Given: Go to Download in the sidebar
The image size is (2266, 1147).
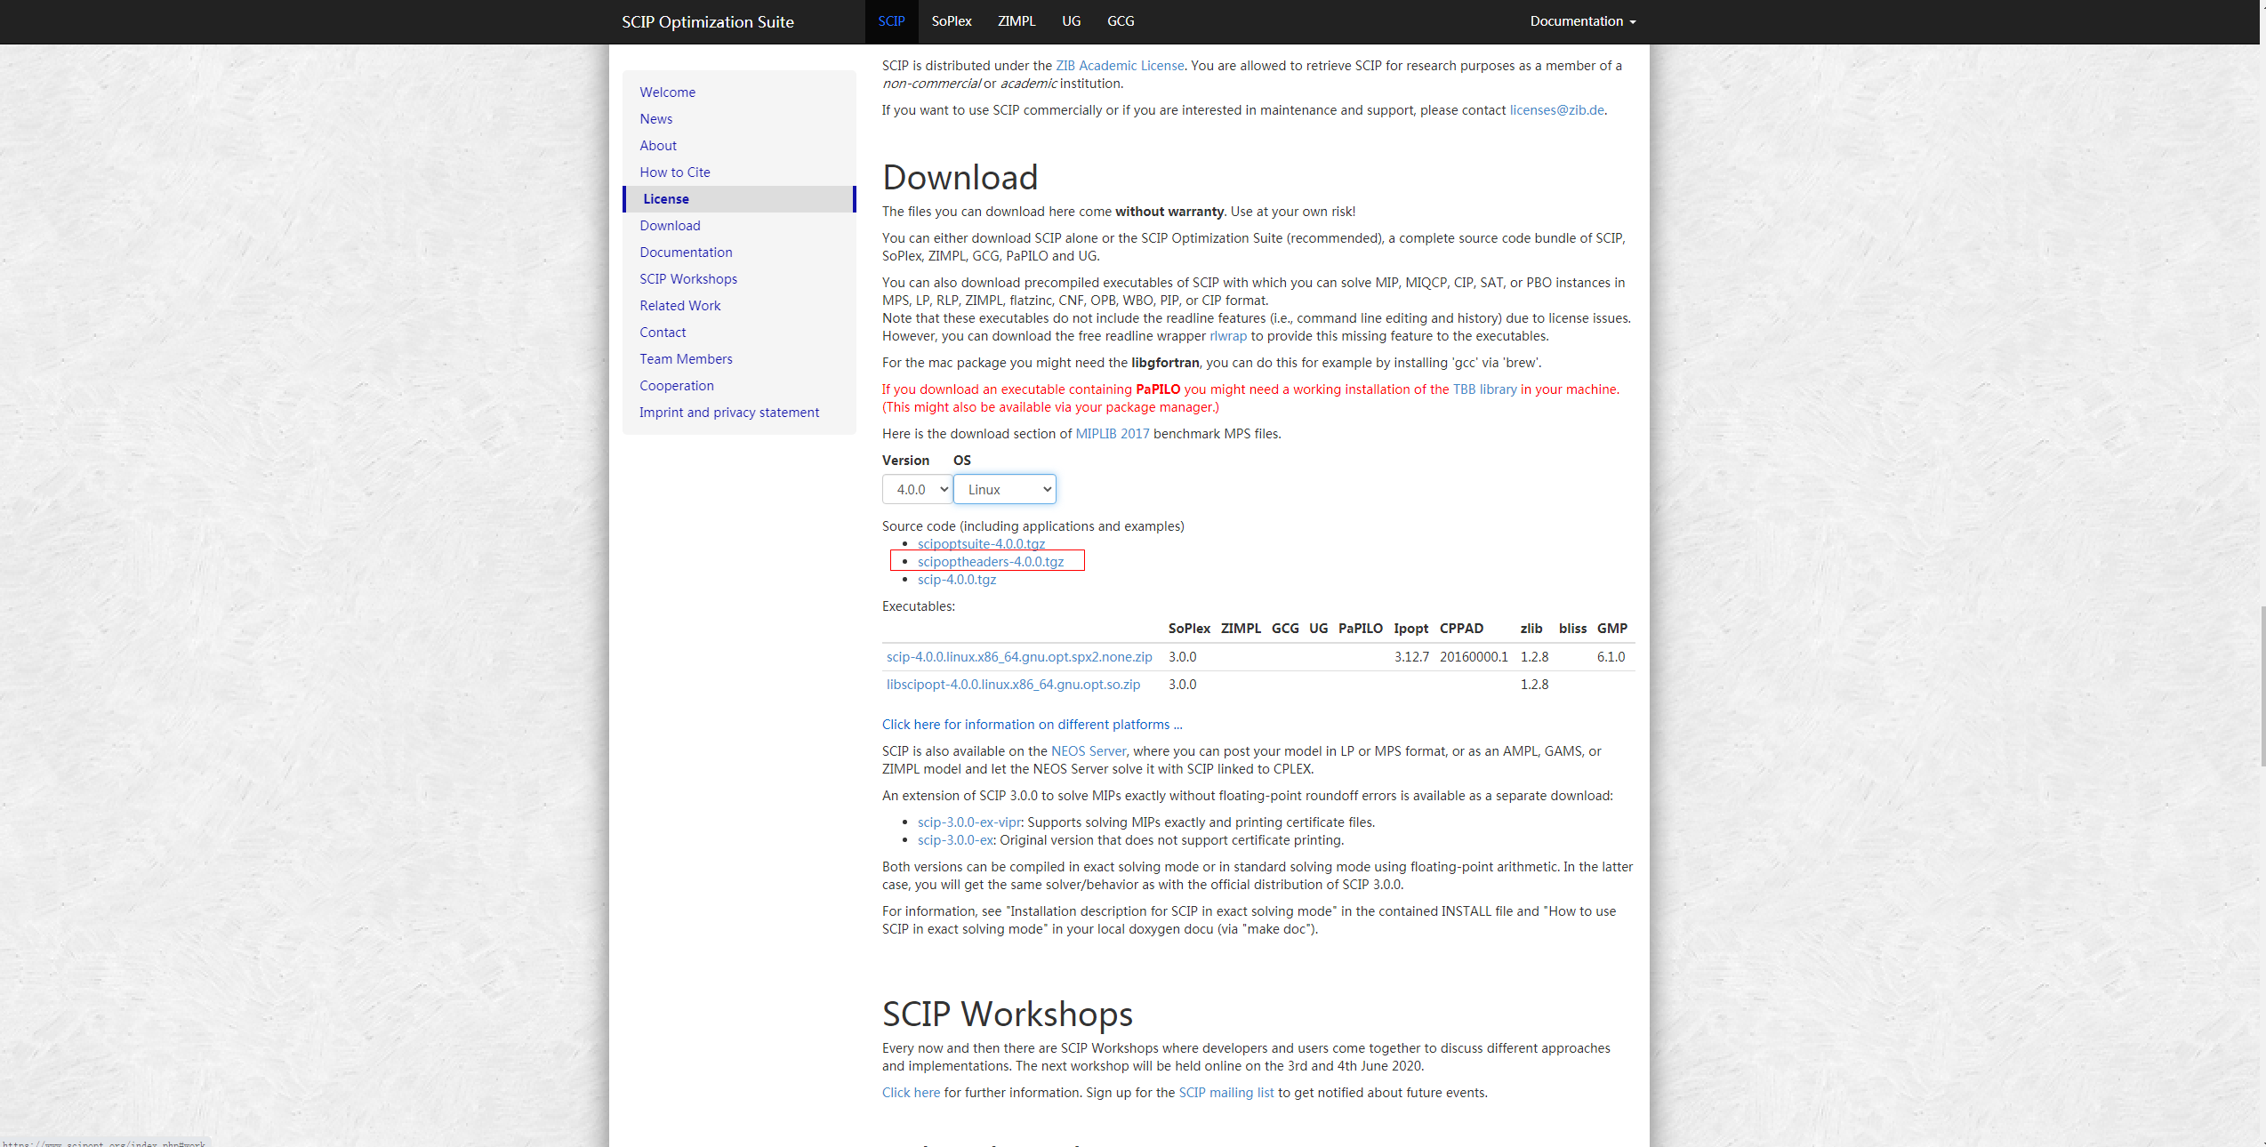Looking at the screenshot, I should pos(670,226).
